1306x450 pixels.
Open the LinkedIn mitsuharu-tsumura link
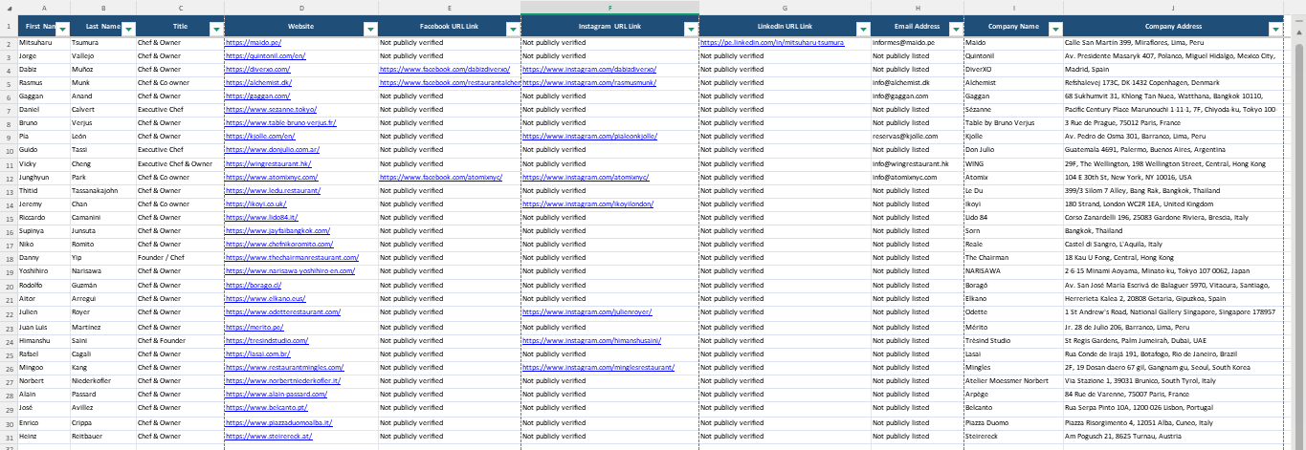(772, 43)
